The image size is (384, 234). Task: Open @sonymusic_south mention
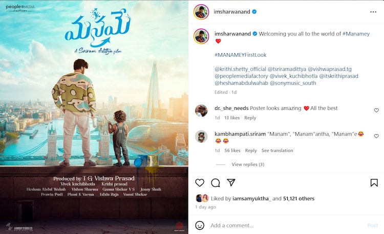[x=293, y=83]
